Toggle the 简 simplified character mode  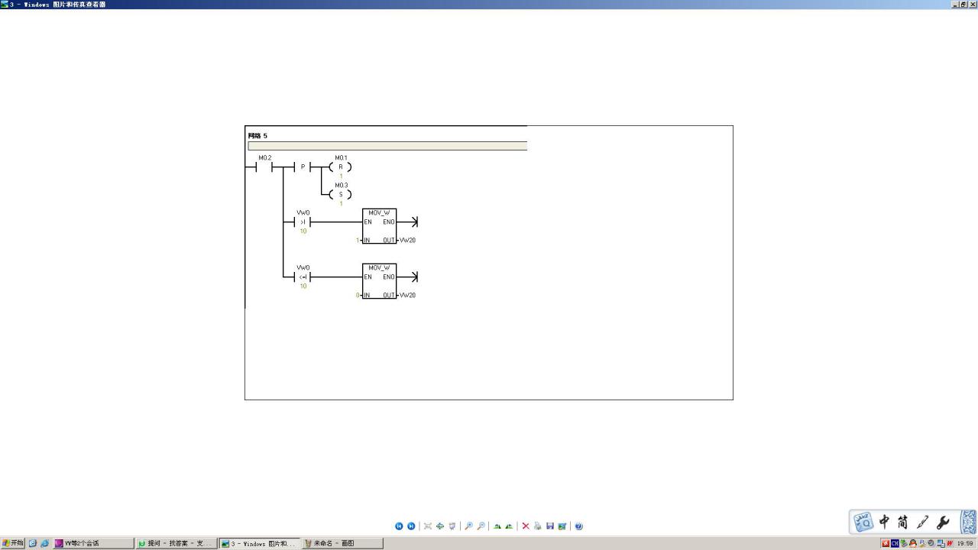point(903,522)
